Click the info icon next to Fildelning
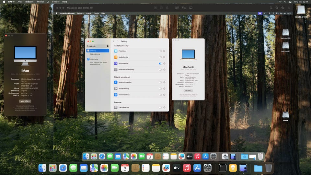Screen dimensions: 311x175 (x=164, y=51)
